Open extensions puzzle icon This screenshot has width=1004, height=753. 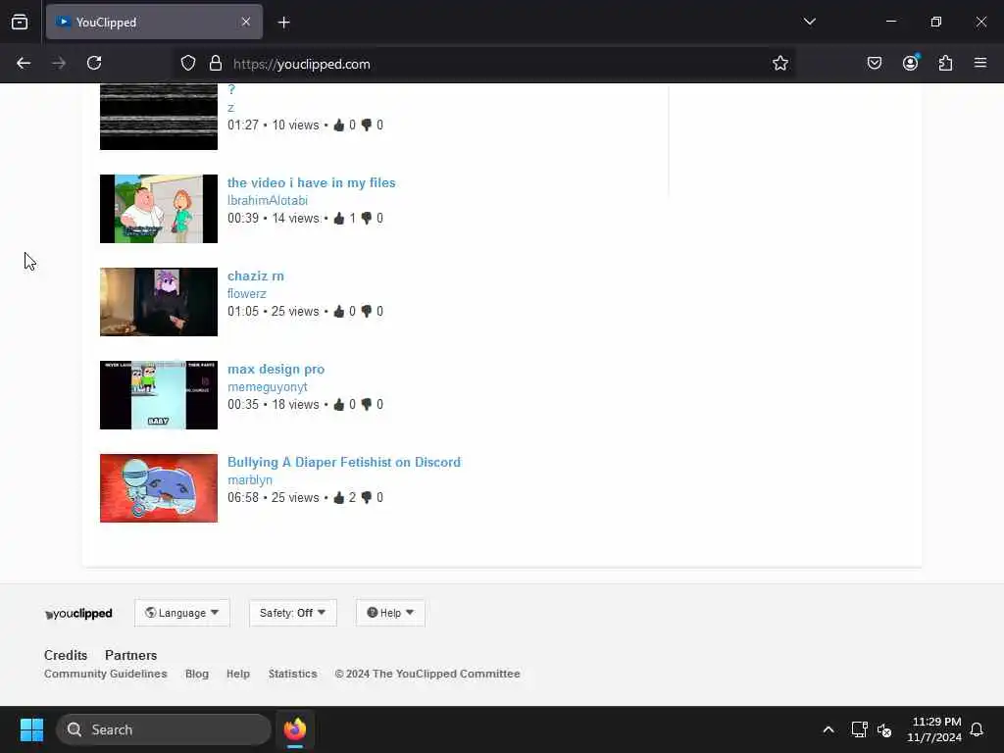coord(945,64)
